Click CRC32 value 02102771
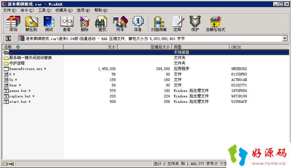 click(239, 85)
